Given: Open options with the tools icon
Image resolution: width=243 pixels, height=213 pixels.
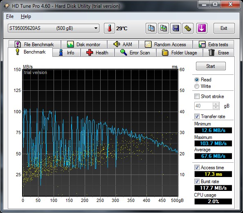Looking at the screenshot, I should click(x=188, y=28).
